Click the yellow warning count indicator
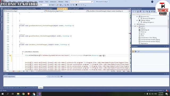 point(19,71)
